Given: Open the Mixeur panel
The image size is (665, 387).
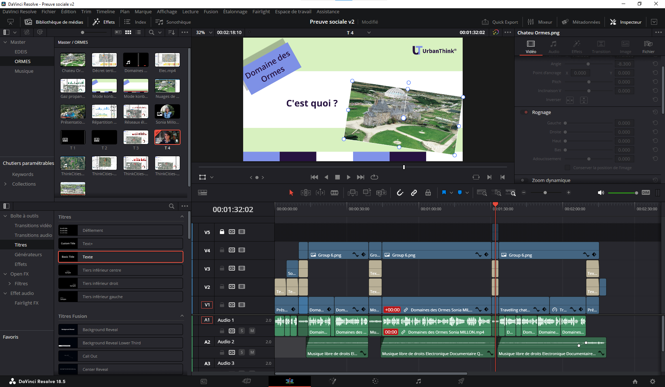Looking at the screenshot, I should pyautogui.click(x=540, y=22).
